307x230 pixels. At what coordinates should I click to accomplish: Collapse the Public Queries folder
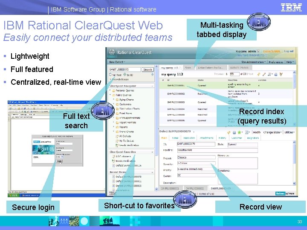[x=110, y=95]
